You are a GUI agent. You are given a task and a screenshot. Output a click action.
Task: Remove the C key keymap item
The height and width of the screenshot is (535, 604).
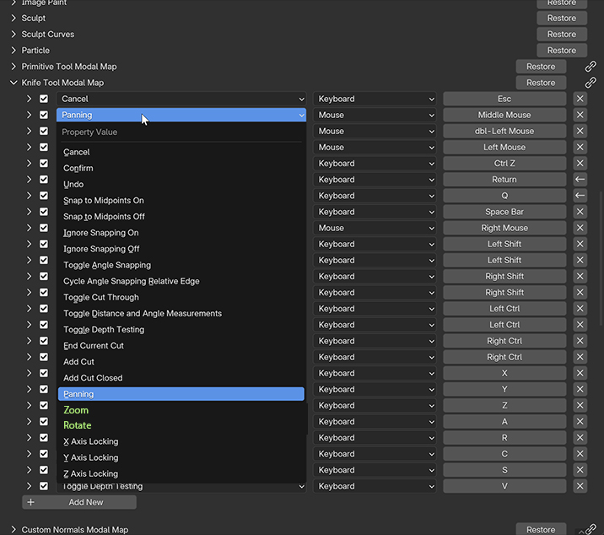(x=580, y=454)
